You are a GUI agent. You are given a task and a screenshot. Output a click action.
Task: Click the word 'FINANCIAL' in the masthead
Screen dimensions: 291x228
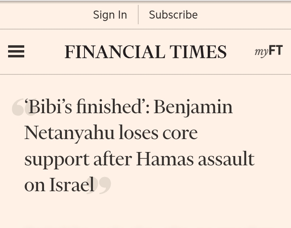click(x=115, y=52)
